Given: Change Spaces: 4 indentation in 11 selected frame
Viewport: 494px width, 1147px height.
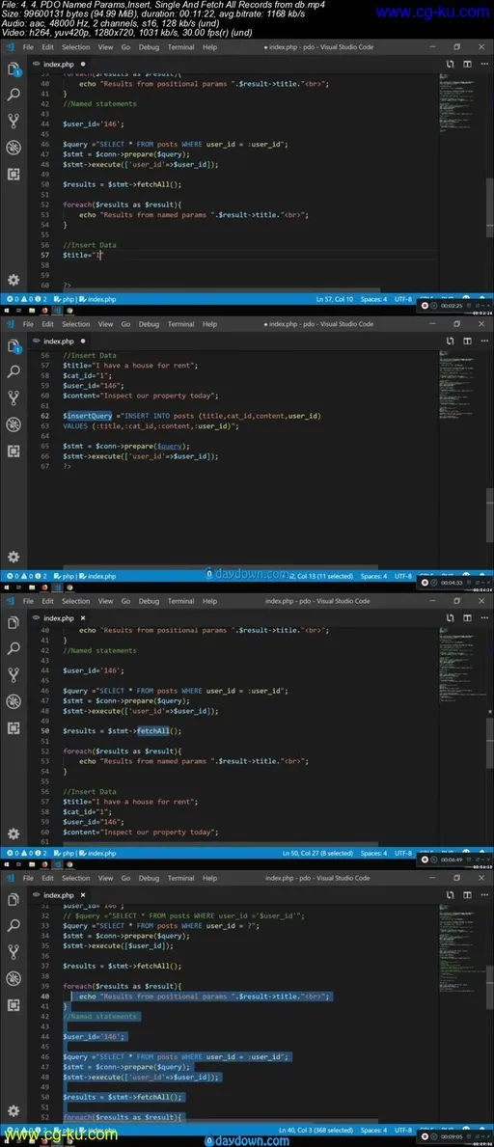Looking at the screenshot, I should [374, 577].
